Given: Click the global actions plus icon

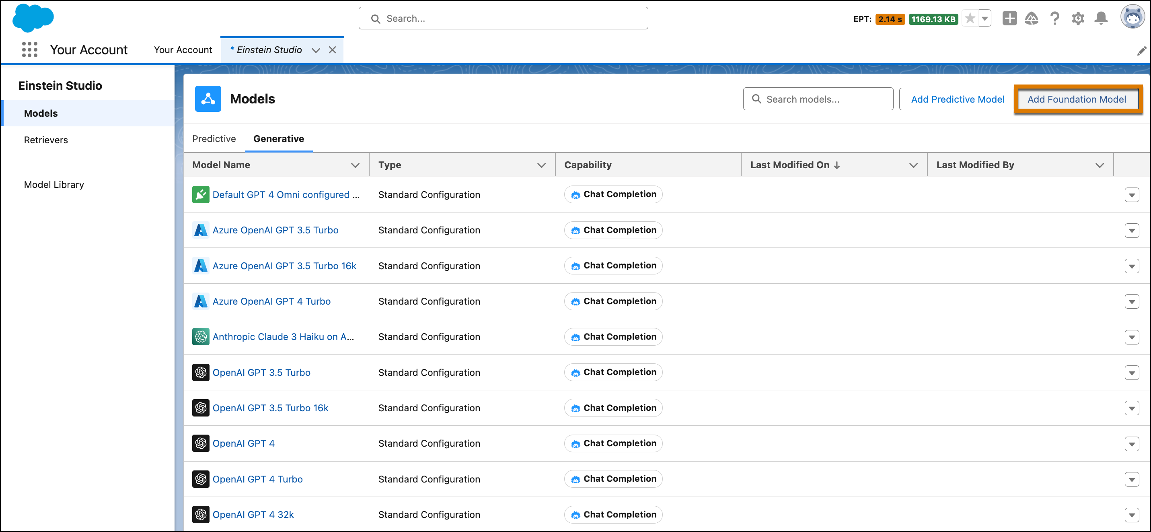Looking at the screenshot, I should click(x=1009, y=19).
